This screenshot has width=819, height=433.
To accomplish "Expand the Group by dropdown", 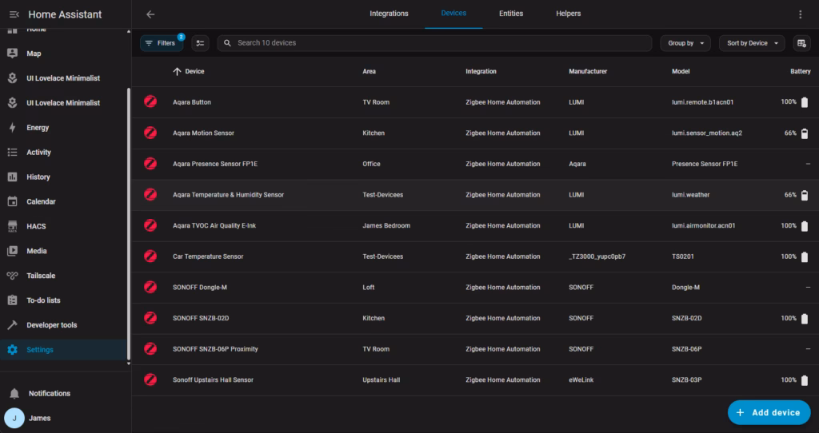I will coord(685,43).
